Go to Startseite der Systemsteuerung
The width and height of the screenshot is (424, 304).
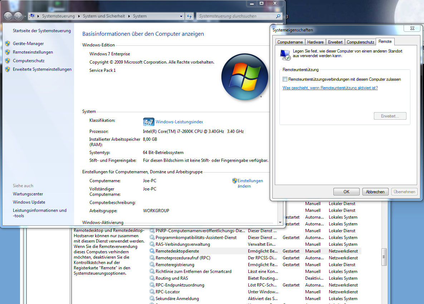click(42, 31)
